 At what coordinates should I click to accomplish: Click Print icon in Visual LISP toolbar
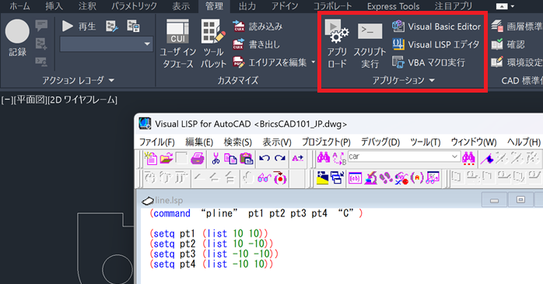coord(198,158)
